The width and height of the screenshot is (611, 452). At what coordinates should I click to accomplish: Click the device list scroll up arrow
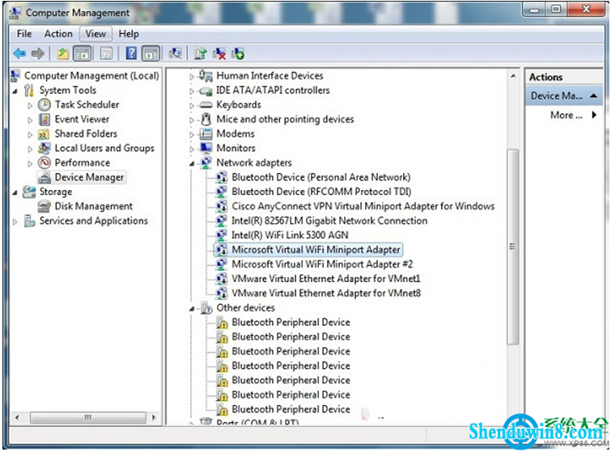tap(513, 76)
